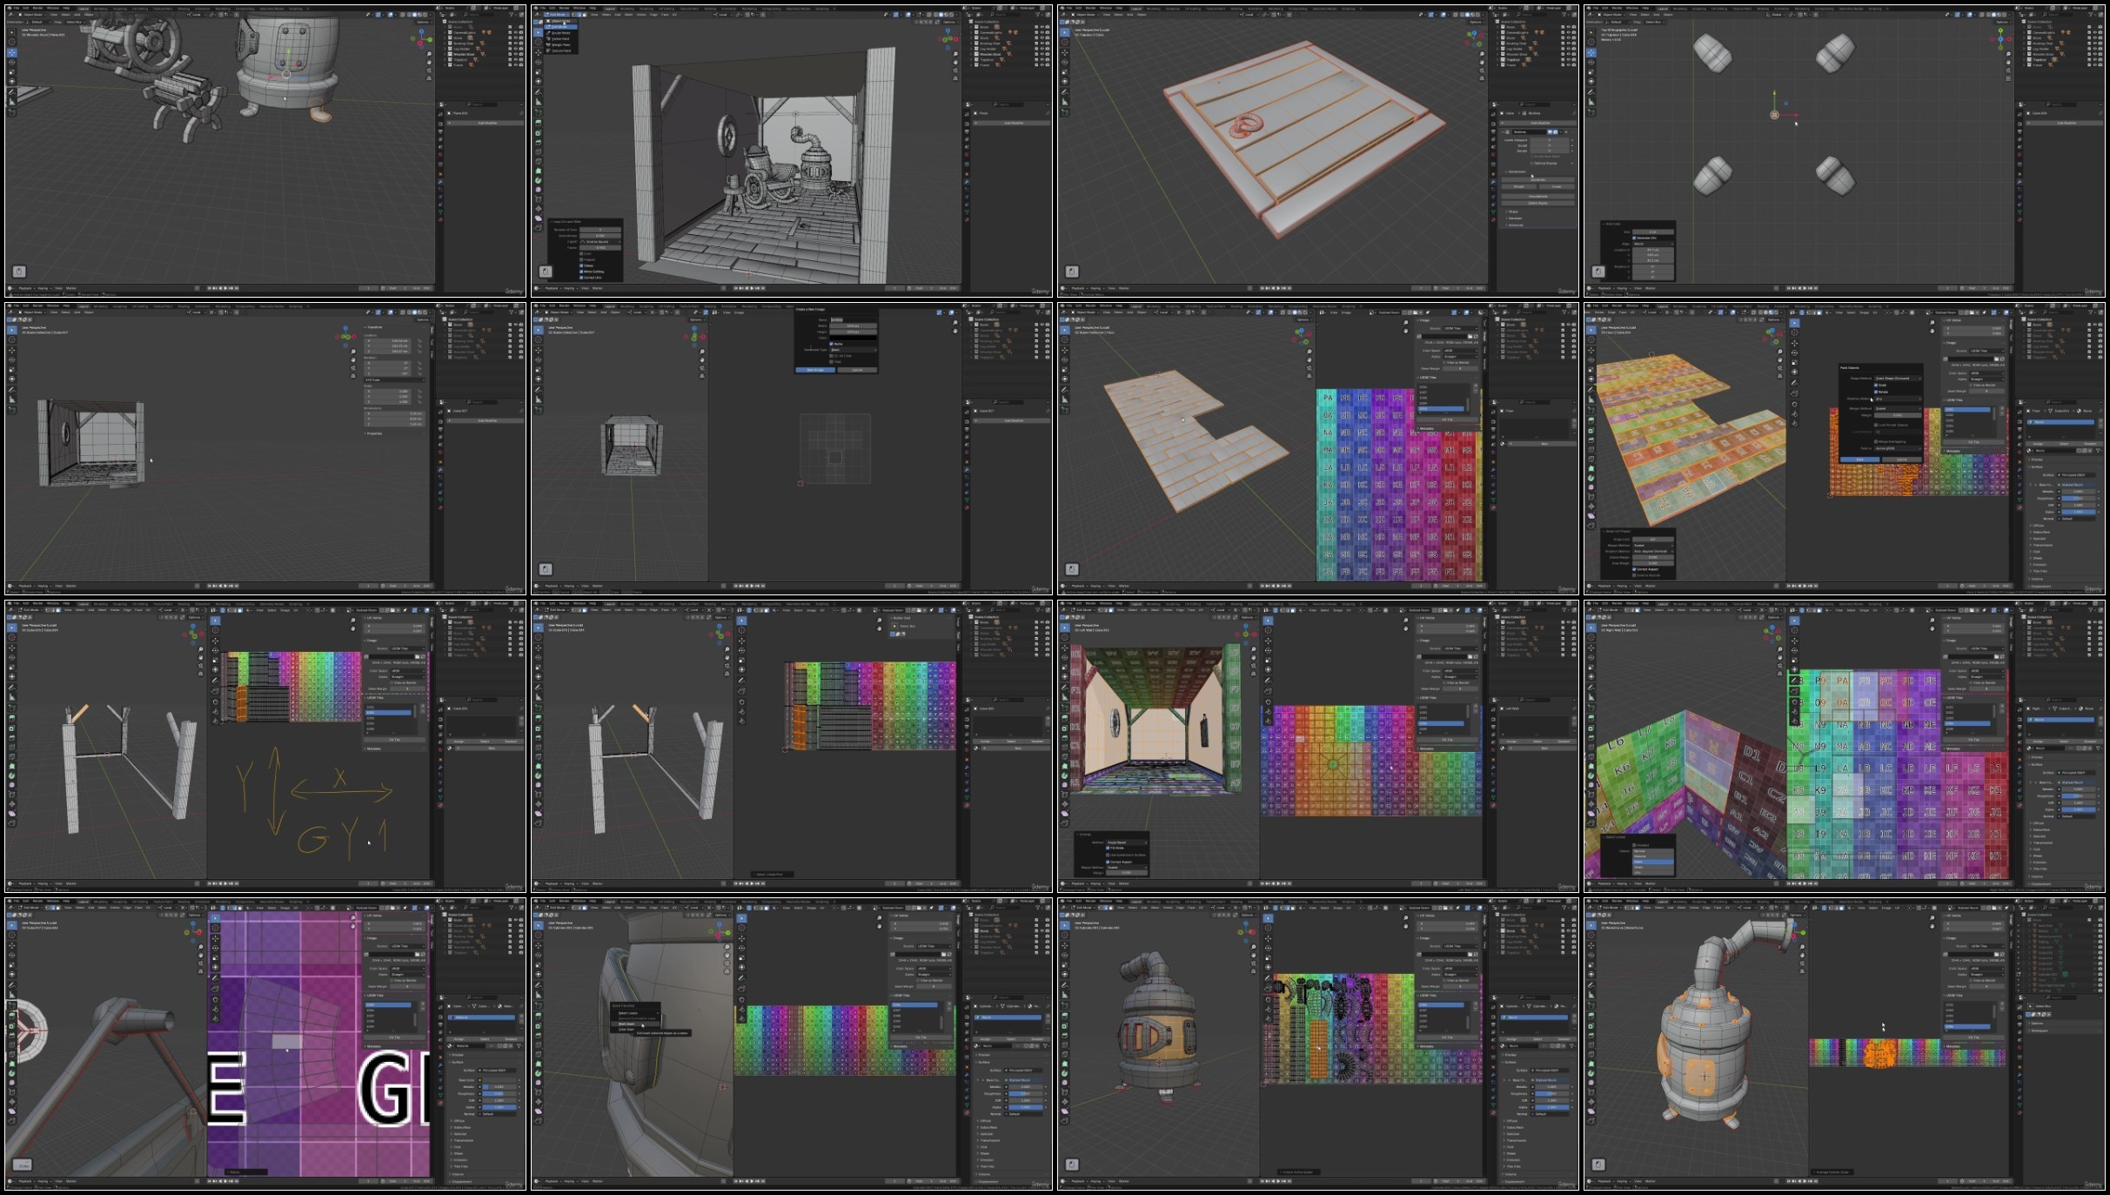Select UV Rip tool in checker walls screenshot UV editor
Viewport: 2110px width, 1195px height.
[x=1794, y=691]
